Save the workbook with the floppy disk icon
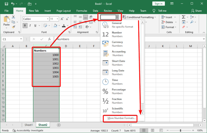Image resolution: width=207 pixels, height=133 pixels. click(x=6, y=4)
